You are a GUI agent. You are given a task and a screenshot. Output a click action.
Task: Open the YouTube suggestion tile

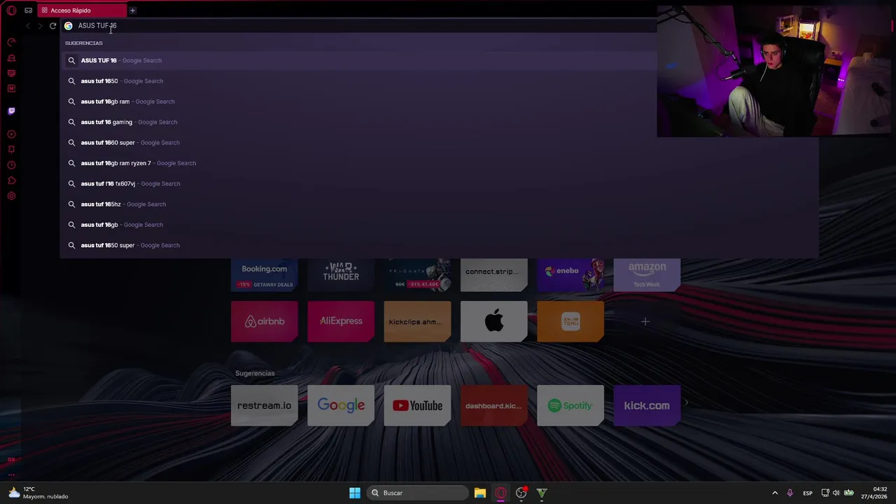point(417,405)
